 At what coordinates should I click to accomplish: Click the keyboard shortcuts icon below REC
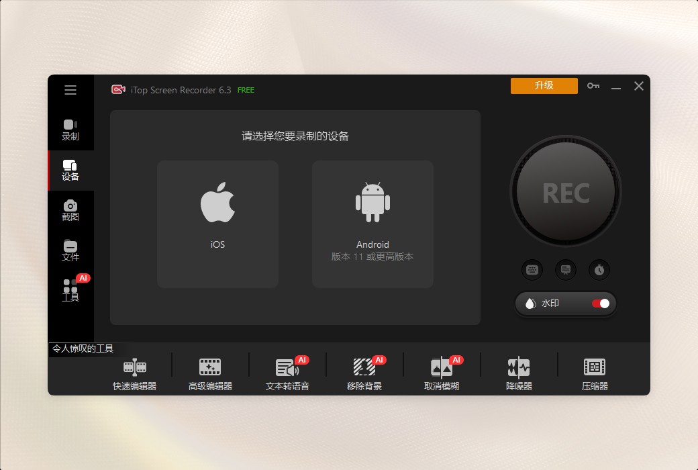pyautogui.click(x=532, y=270)
